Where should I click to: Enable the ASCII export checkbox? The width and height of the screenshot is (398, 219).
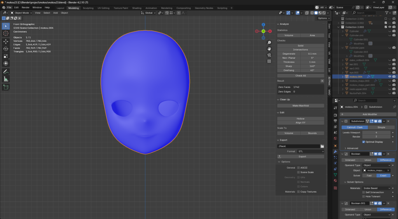(298, 167)
